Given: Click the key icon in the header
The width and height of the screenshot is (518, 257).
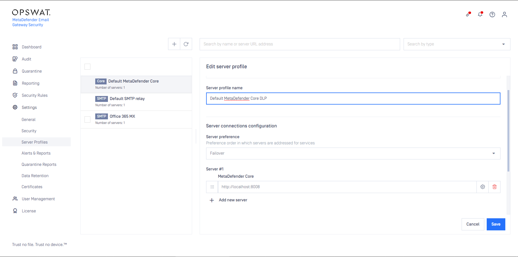Looking at the screenshot, I should [x=468, y=15].
